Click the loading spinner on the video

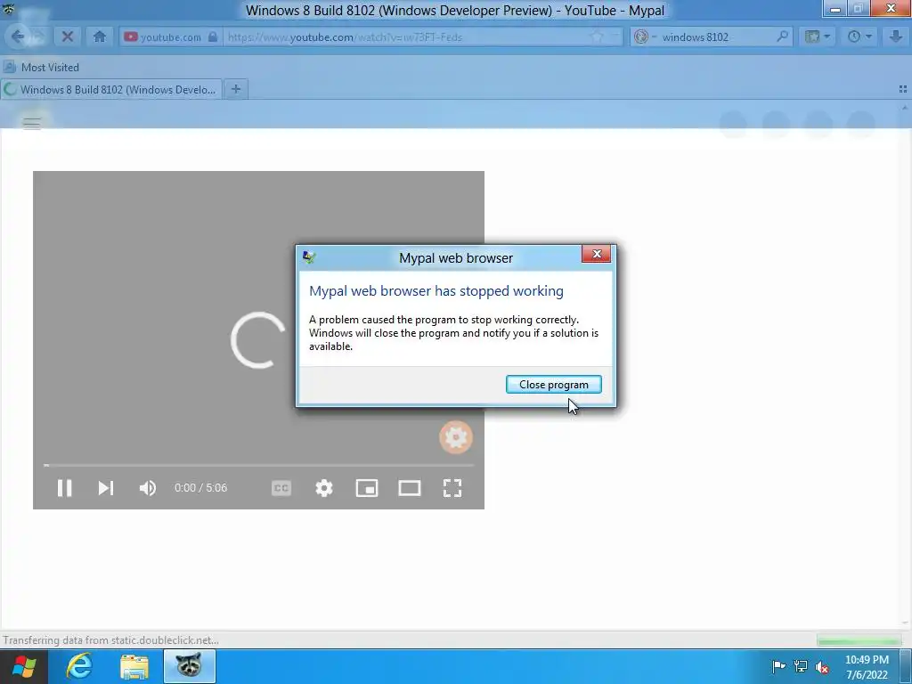(257, 340)
